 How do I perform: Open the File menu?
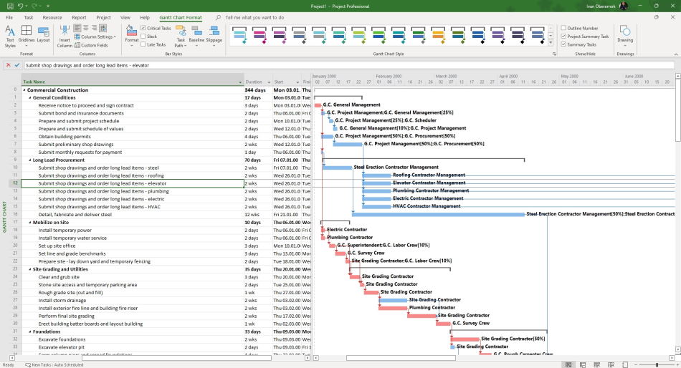[9, 18]
